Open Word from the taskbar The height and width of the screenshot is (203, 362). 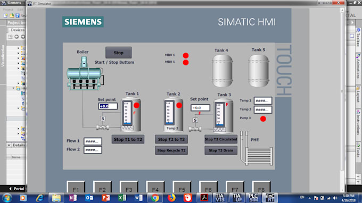click(138, 198)
